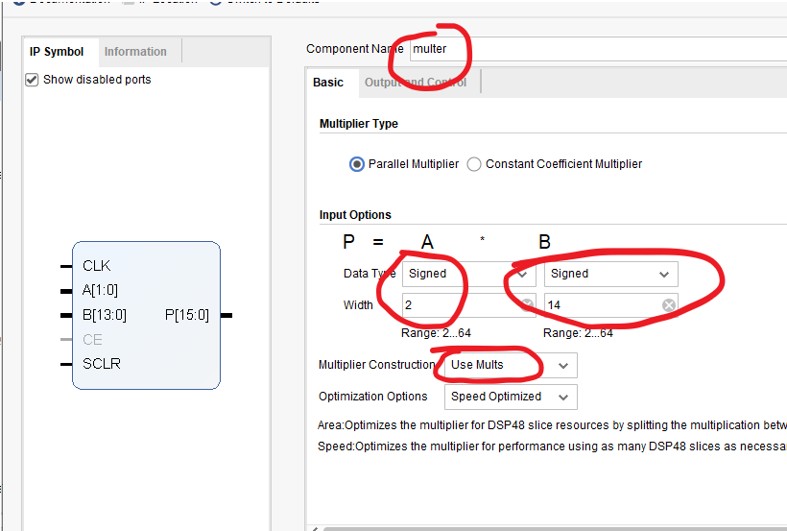Uncheck Show disabled ports
Viewport: 787px width, 531px height.
32,80
